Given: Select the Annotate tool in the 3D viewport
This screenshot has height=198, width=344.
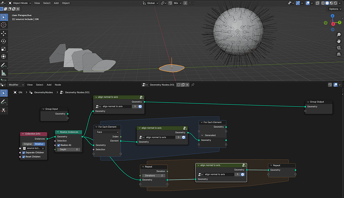Looking at the screenshot, I should pyautogui.click(x=3, y=65).
